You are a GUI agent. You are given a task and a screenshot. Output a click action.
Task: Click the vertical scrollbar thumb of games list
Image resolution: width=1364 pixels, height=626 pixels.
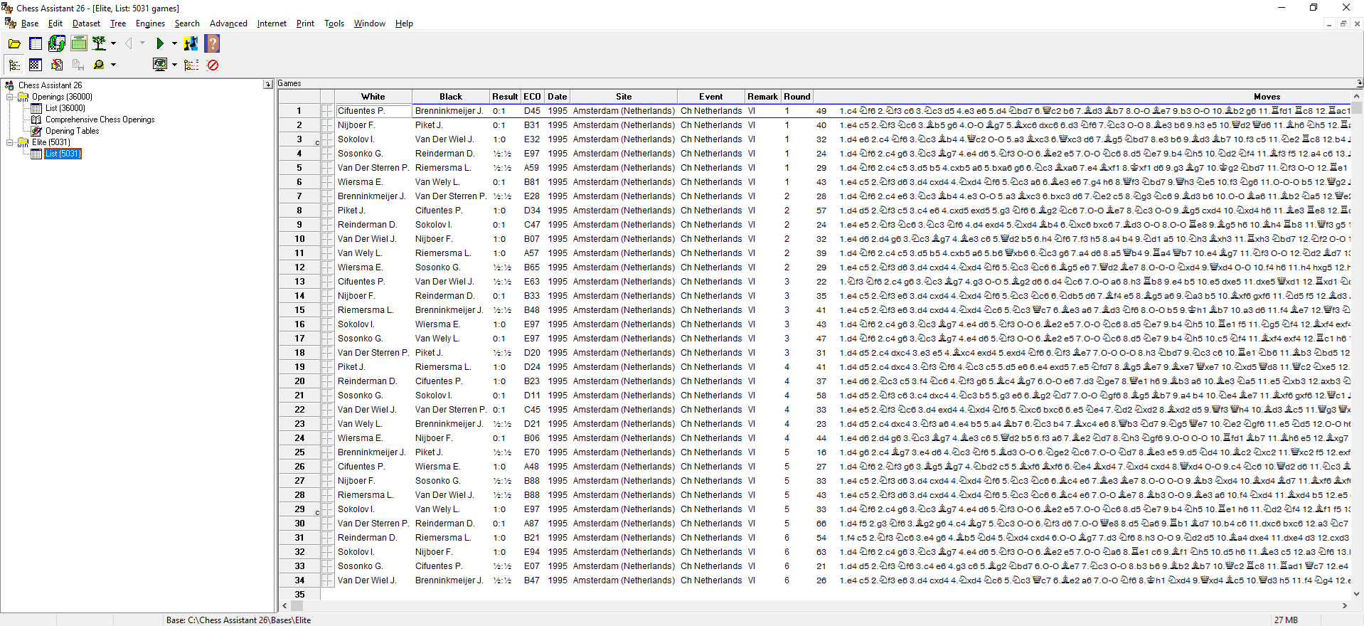[1357, 108]
